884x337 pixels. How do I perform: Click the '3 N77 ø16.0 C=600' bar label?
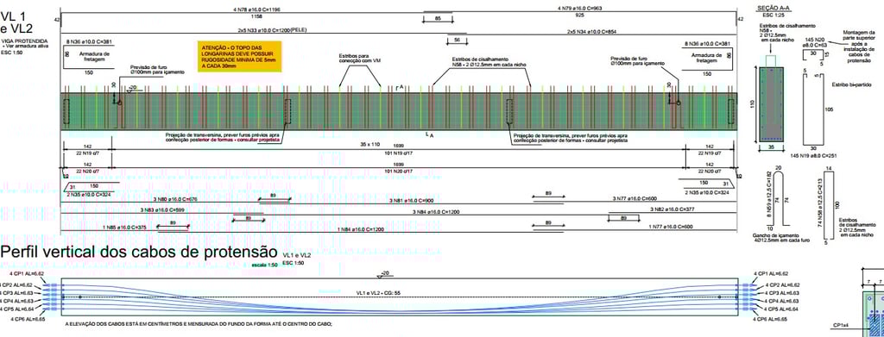point(635,198)
